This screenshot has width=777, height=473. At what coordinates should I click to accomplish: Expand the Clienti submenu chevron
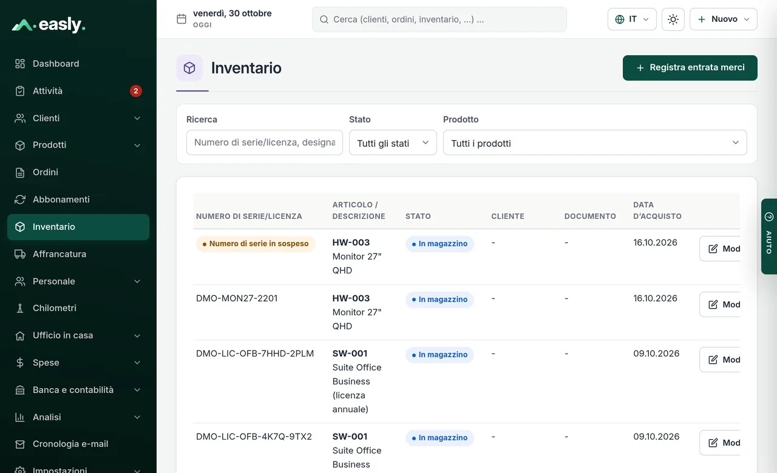[137, 118]
